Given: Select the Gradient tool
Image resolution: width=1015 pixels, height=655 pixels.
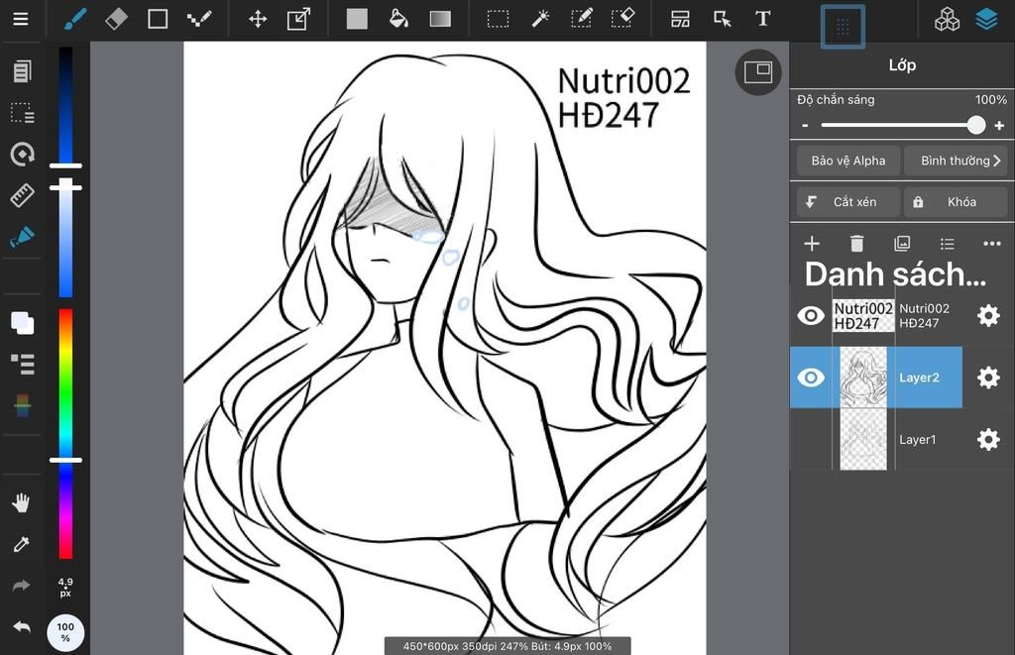Looking at the screenshot, I should 440,19.
